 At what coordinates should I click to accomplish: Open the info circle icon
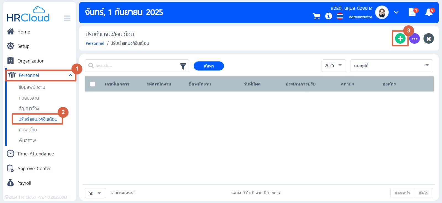pyautogui.click(x=328, y=16)
